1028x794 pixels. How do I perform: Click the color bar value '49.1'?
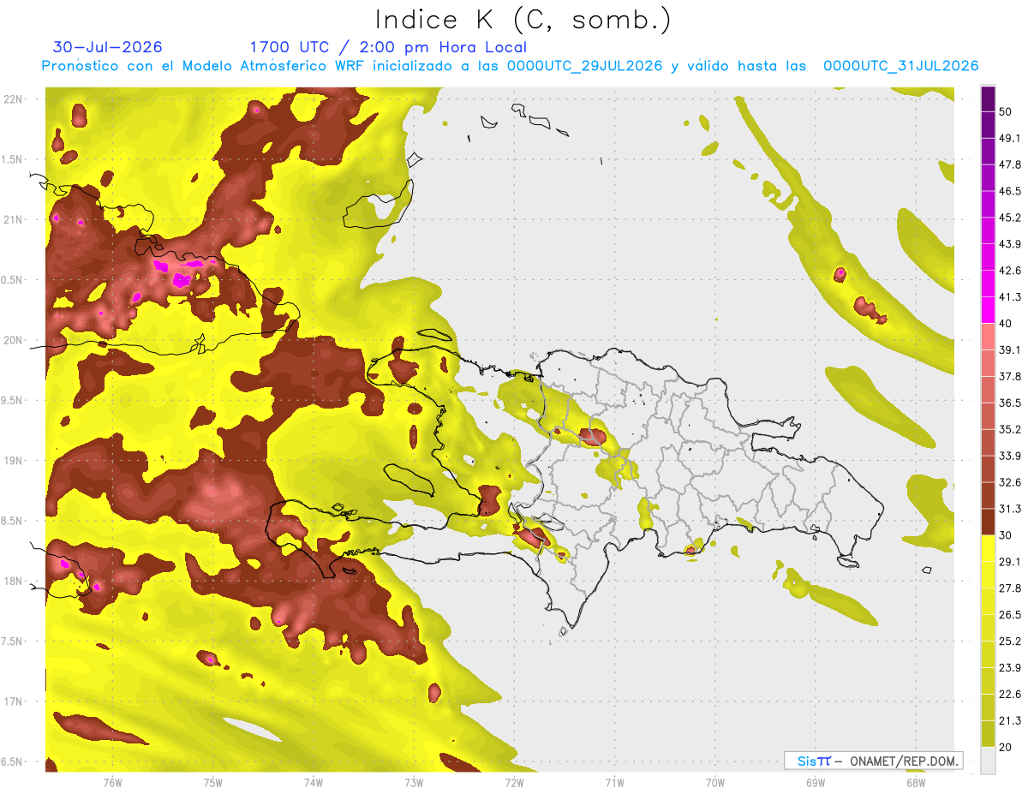tap(1011, 138)
